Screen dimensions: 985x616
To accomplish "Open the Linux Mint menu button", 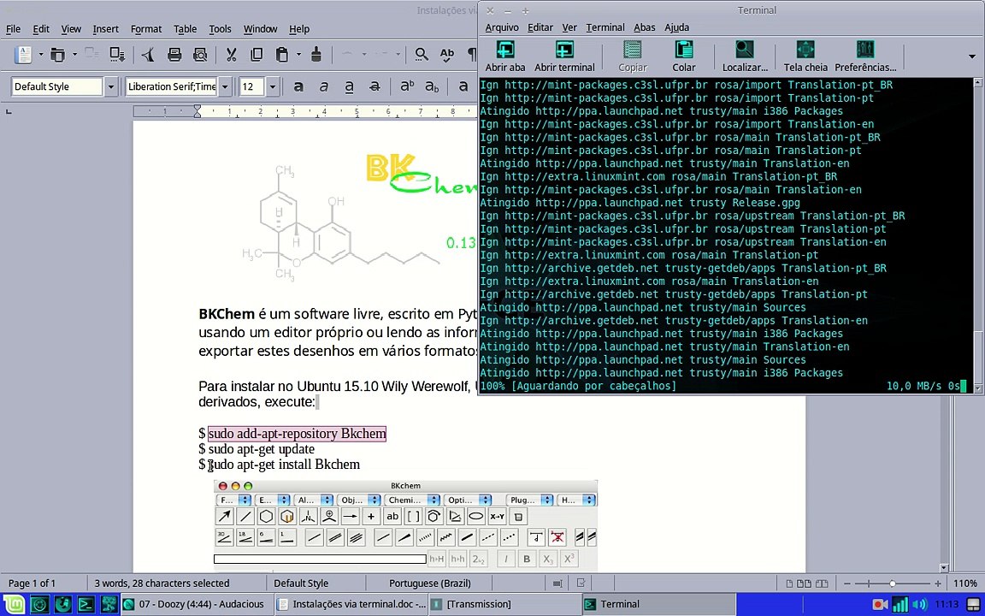I will (x=14, y=604).
